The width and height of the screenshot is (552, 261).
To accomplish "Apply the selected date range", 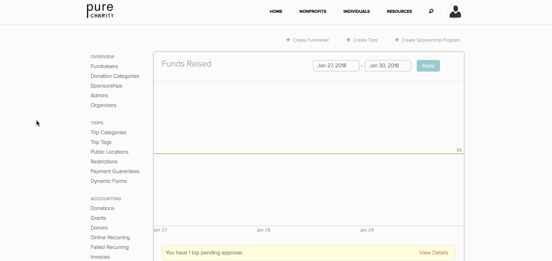I will click(428, 66).
